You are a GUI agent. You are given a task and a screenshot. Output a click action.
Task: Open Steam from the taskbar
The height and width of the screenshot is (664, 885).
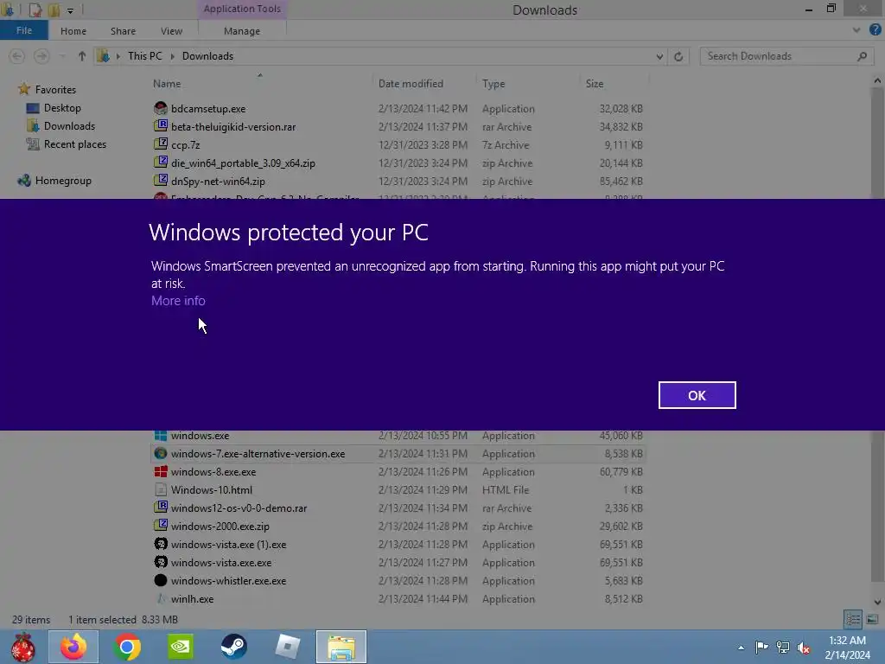point(233,647)
